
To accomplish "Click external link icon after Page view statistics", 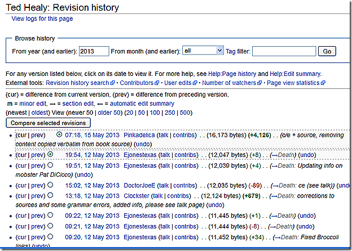I will [323, 83].
